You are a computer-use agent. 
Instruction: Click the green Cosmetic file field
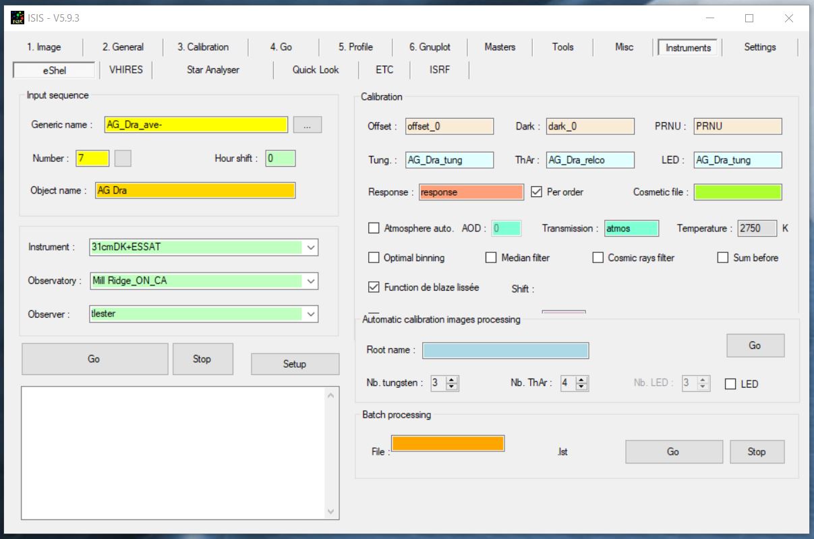click(738, 192)
